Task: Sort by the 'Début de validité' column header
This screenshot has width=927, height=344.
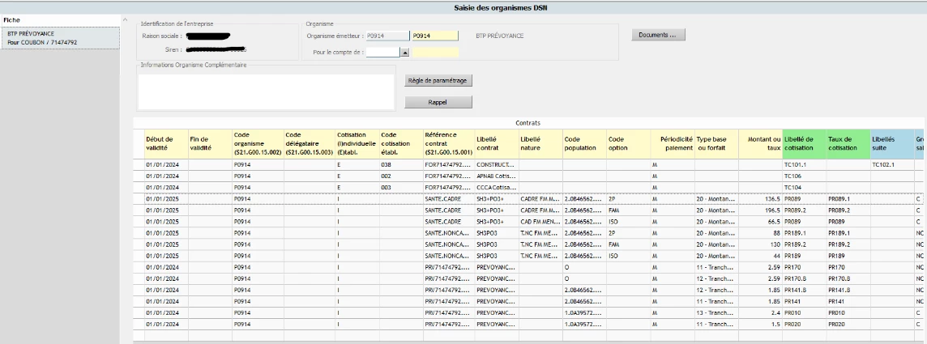Action: pos(164,142)
